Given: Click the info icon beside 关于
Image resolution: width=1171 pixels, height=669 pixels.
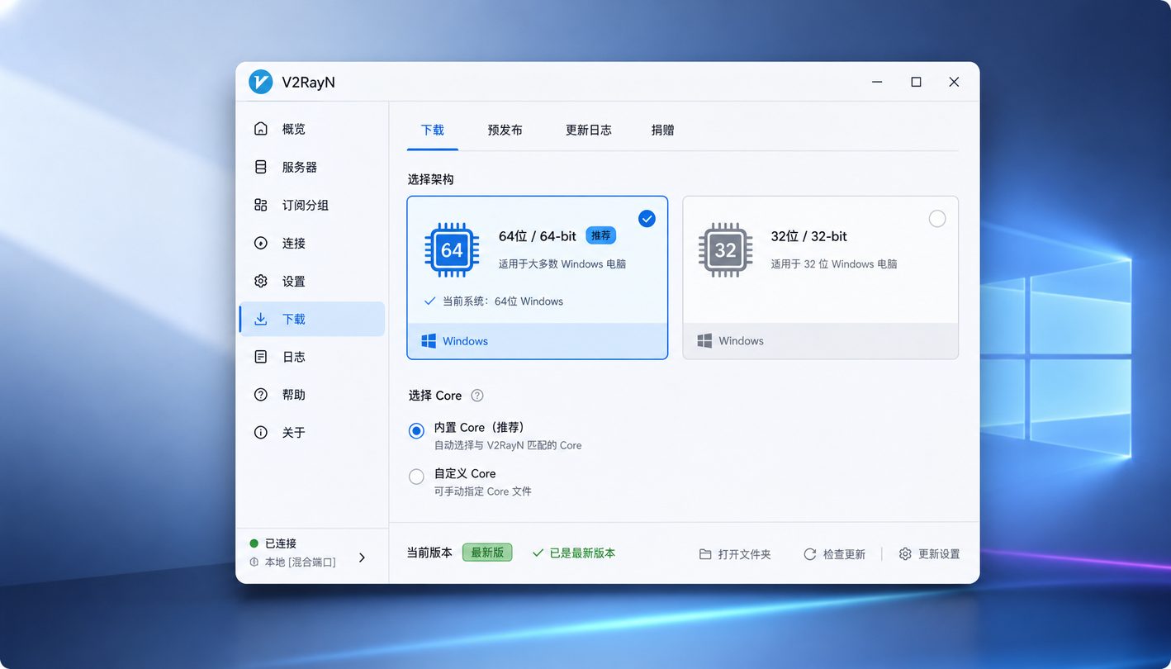Looking at the screenshot, I should pyautogui.click(x=261, y=433).
